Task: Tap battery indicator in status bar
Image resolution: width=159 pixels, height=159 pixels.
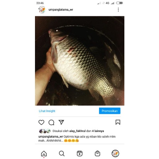Action: click(x=119, y=3)
